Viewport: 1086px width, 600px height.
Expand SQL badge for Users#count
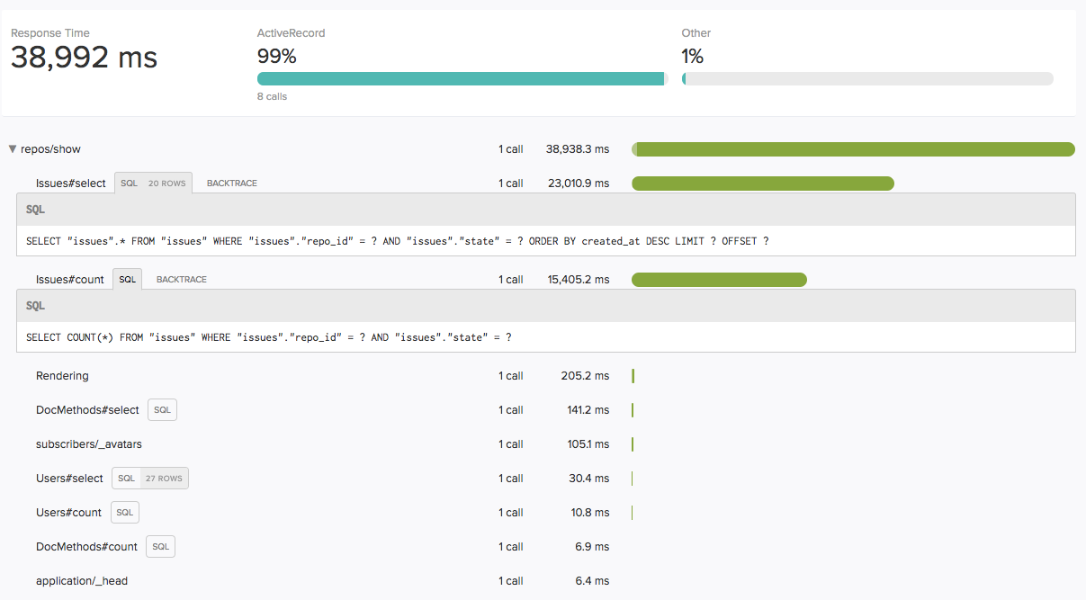click(x=125, y=513)
